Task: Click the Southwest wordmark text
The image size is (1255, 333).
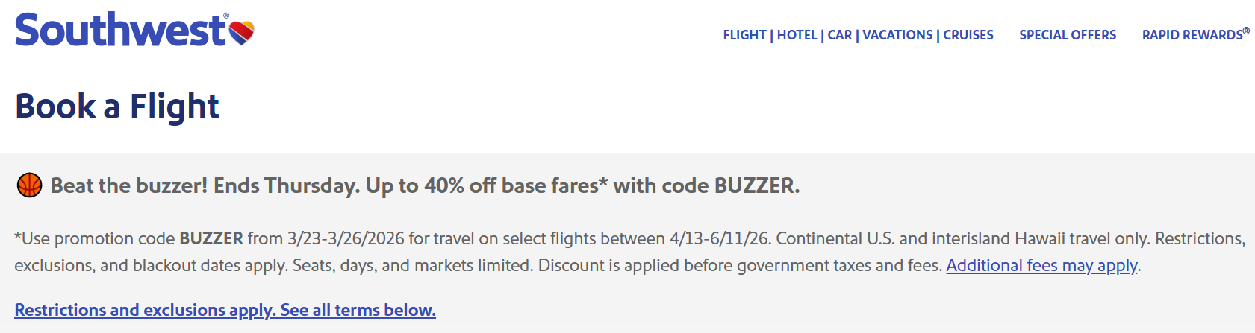Action: pos(119,31)
